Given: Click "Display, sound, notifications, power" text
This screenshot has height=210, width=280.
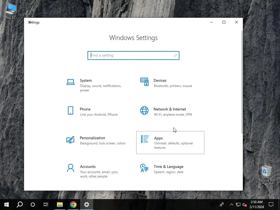Looking at the screenshot, I should point(101,88).
